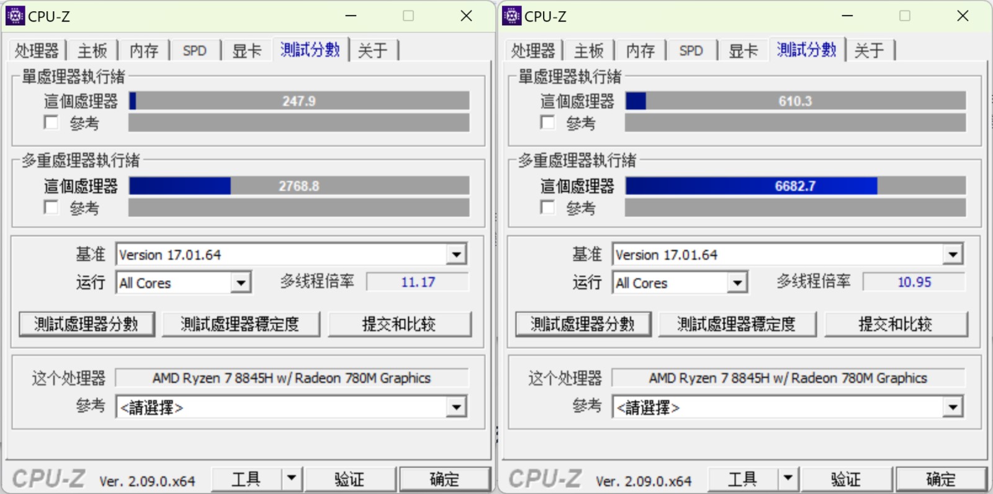Select 測試分數 tab in left window

click(310, 49)
